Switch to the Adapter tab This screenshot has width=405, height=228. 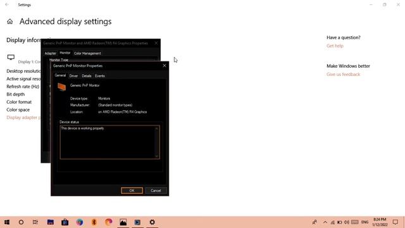click(51, 53)
